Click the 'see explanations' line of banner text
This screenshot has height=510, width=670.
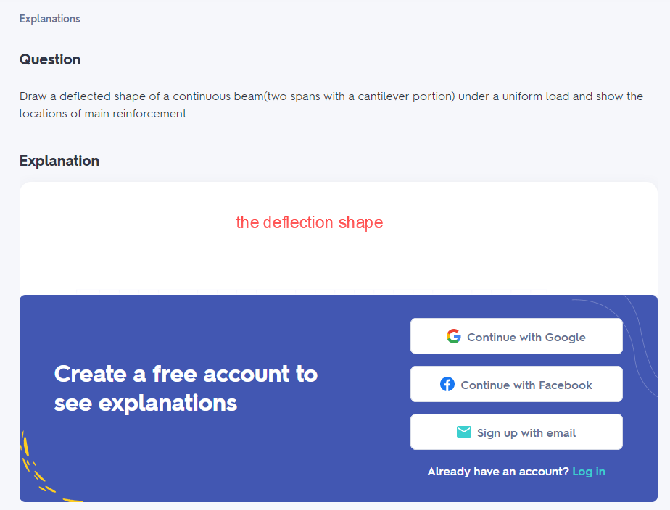pos(145,404)
